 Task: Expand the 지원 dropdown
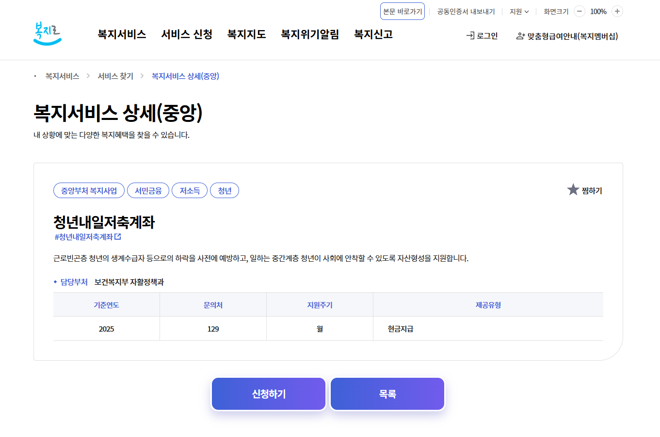tap(519, 12)
